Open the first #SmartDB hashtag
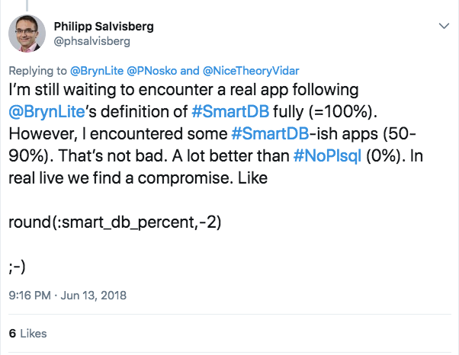The image size is (459, 355). (x=230, y=112)
